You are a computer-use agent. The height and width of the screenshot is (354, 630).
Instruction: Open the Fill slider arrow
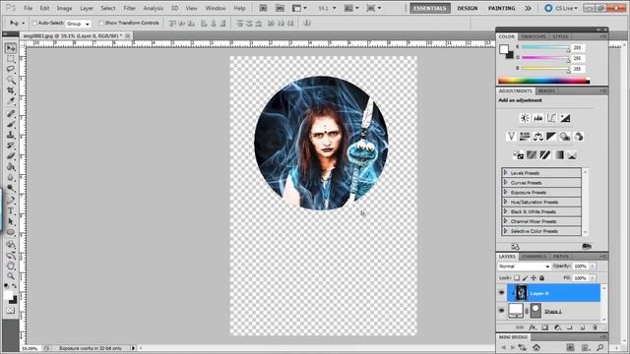tap(593, 277)
